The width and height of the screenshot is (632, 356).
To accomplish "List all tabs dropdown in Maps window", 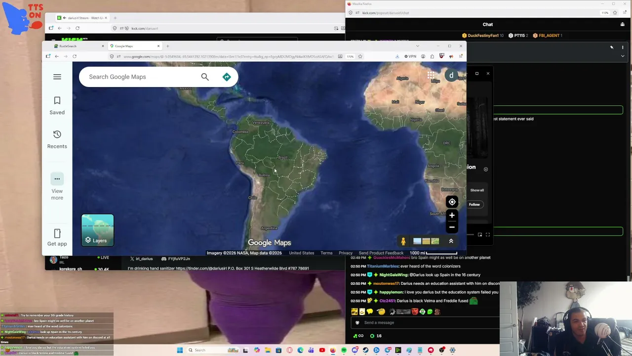I will point(418,46).
